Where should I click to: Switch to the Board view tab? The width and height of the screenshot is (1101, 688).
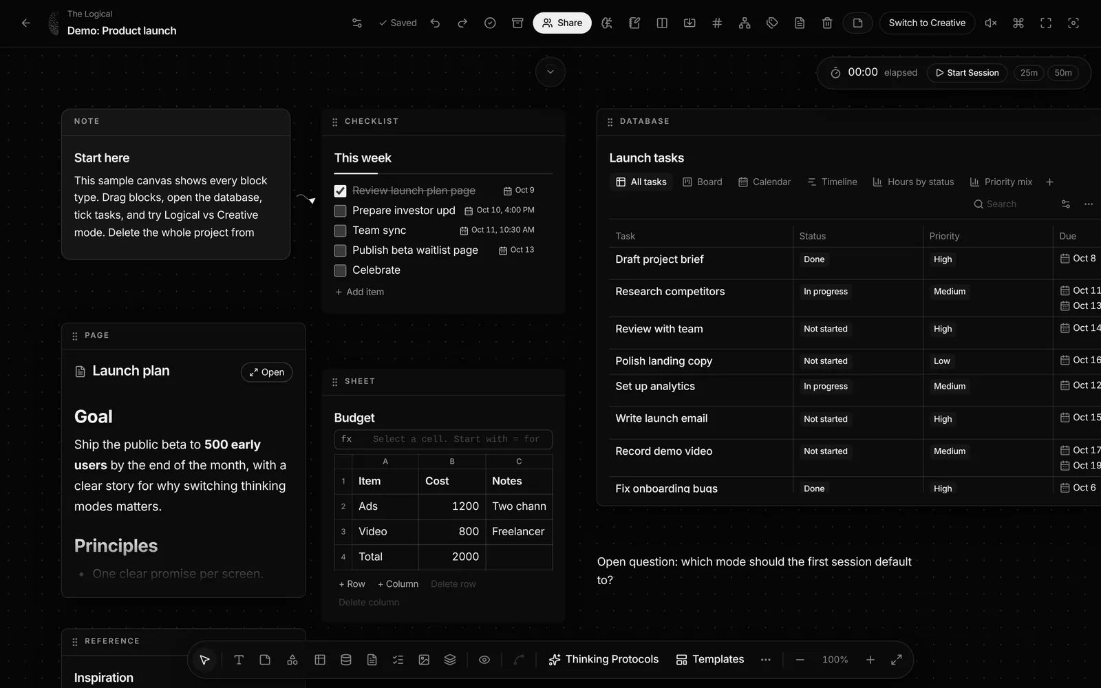[703, 182]
